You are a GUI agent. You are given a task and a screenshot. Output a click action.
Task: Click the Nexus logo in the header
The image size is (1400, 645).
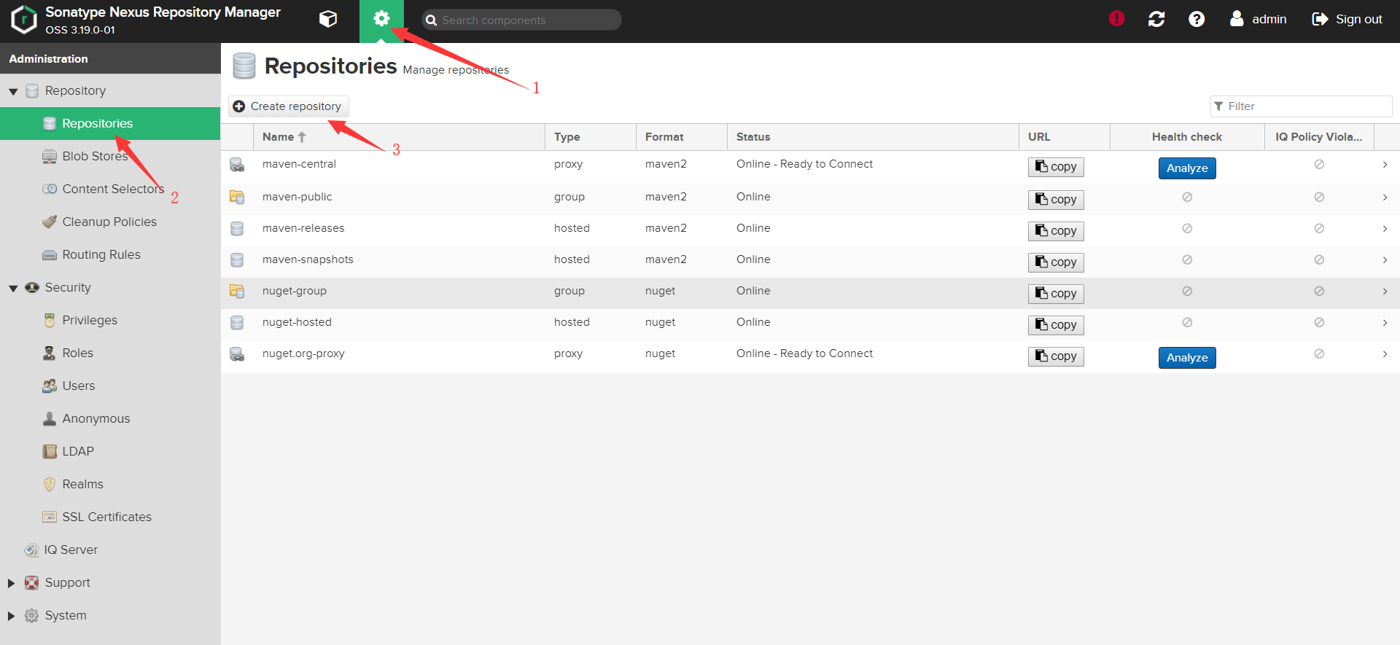point(24,20)
